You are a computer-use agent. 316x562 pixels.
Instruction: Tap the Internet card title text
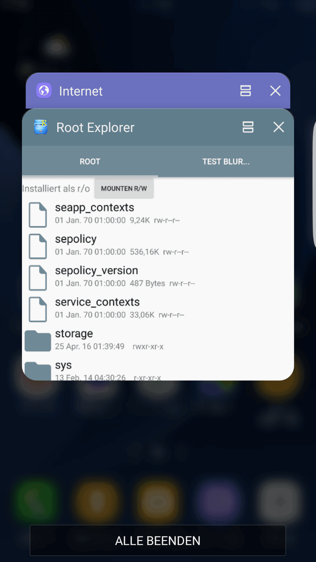coord(81,91)
